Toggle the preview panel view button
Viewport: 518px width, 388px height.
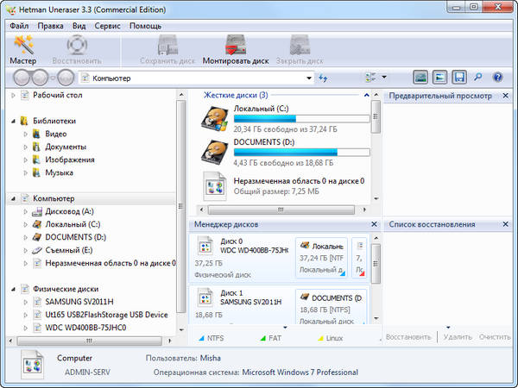[x=420, y=78]
